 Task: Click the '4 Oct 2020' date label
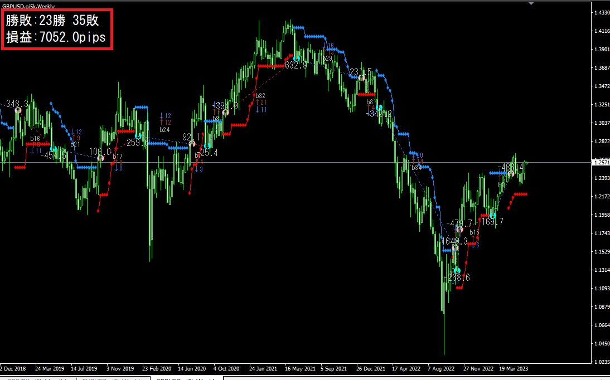[x=226, y=368]
